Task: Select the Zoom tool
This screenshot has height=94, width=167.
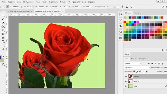Action: click(x=3, y=49)
